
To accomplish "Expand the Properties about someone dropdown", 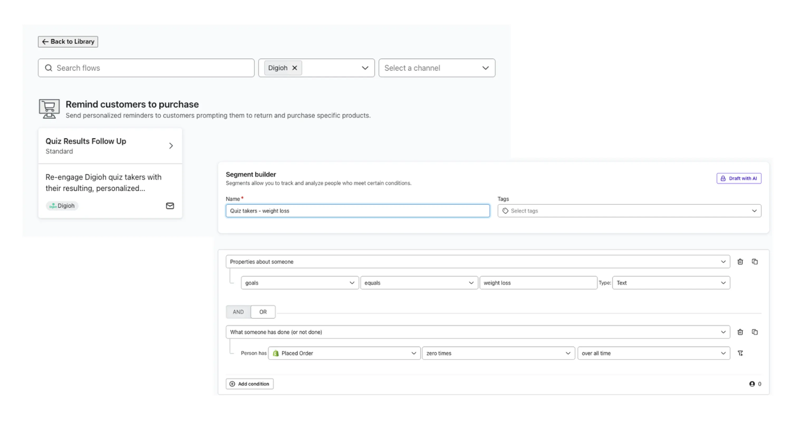I will pos(478,262).
